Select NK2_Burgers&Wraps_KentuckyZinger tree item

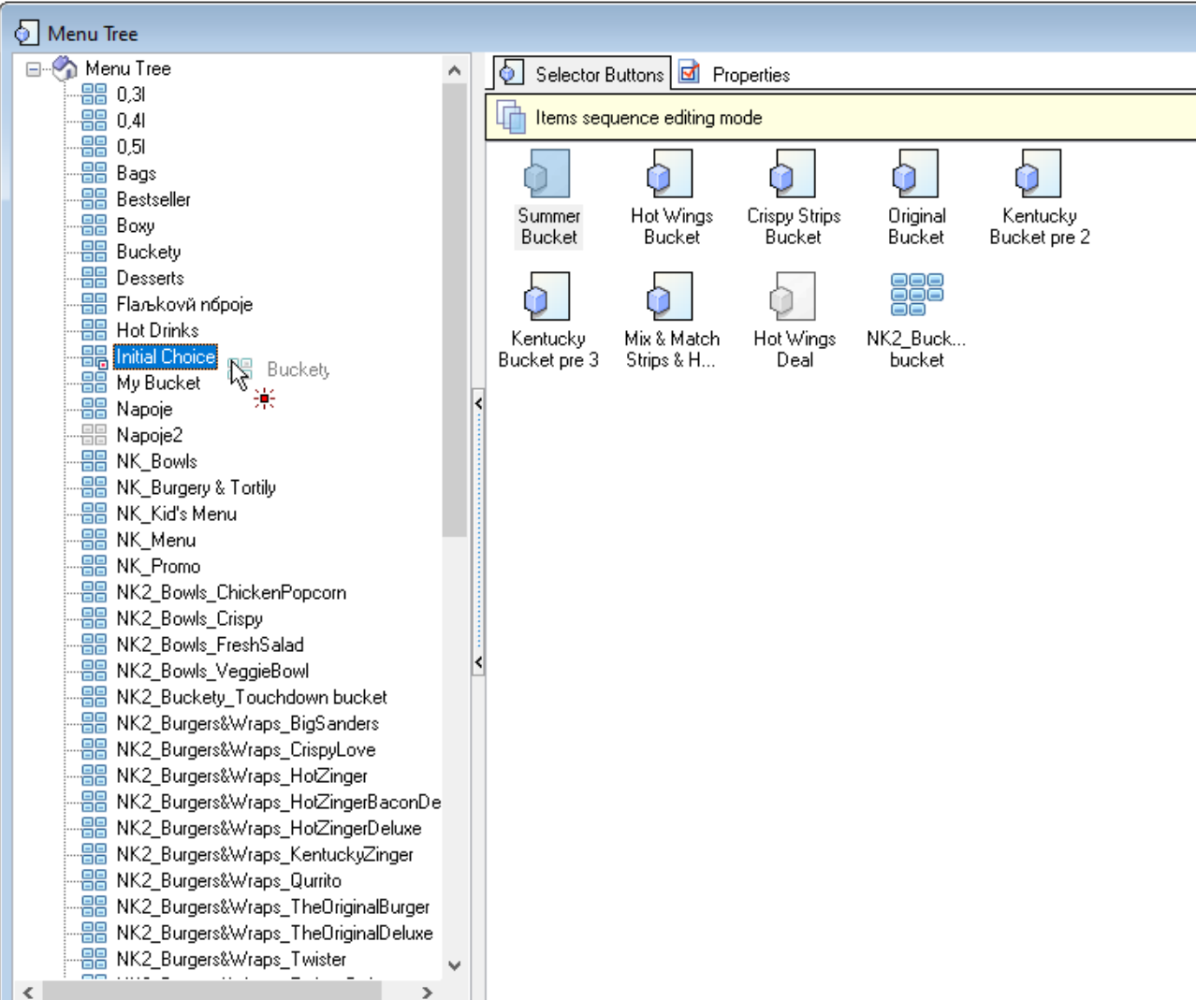[x=265, y=854]
